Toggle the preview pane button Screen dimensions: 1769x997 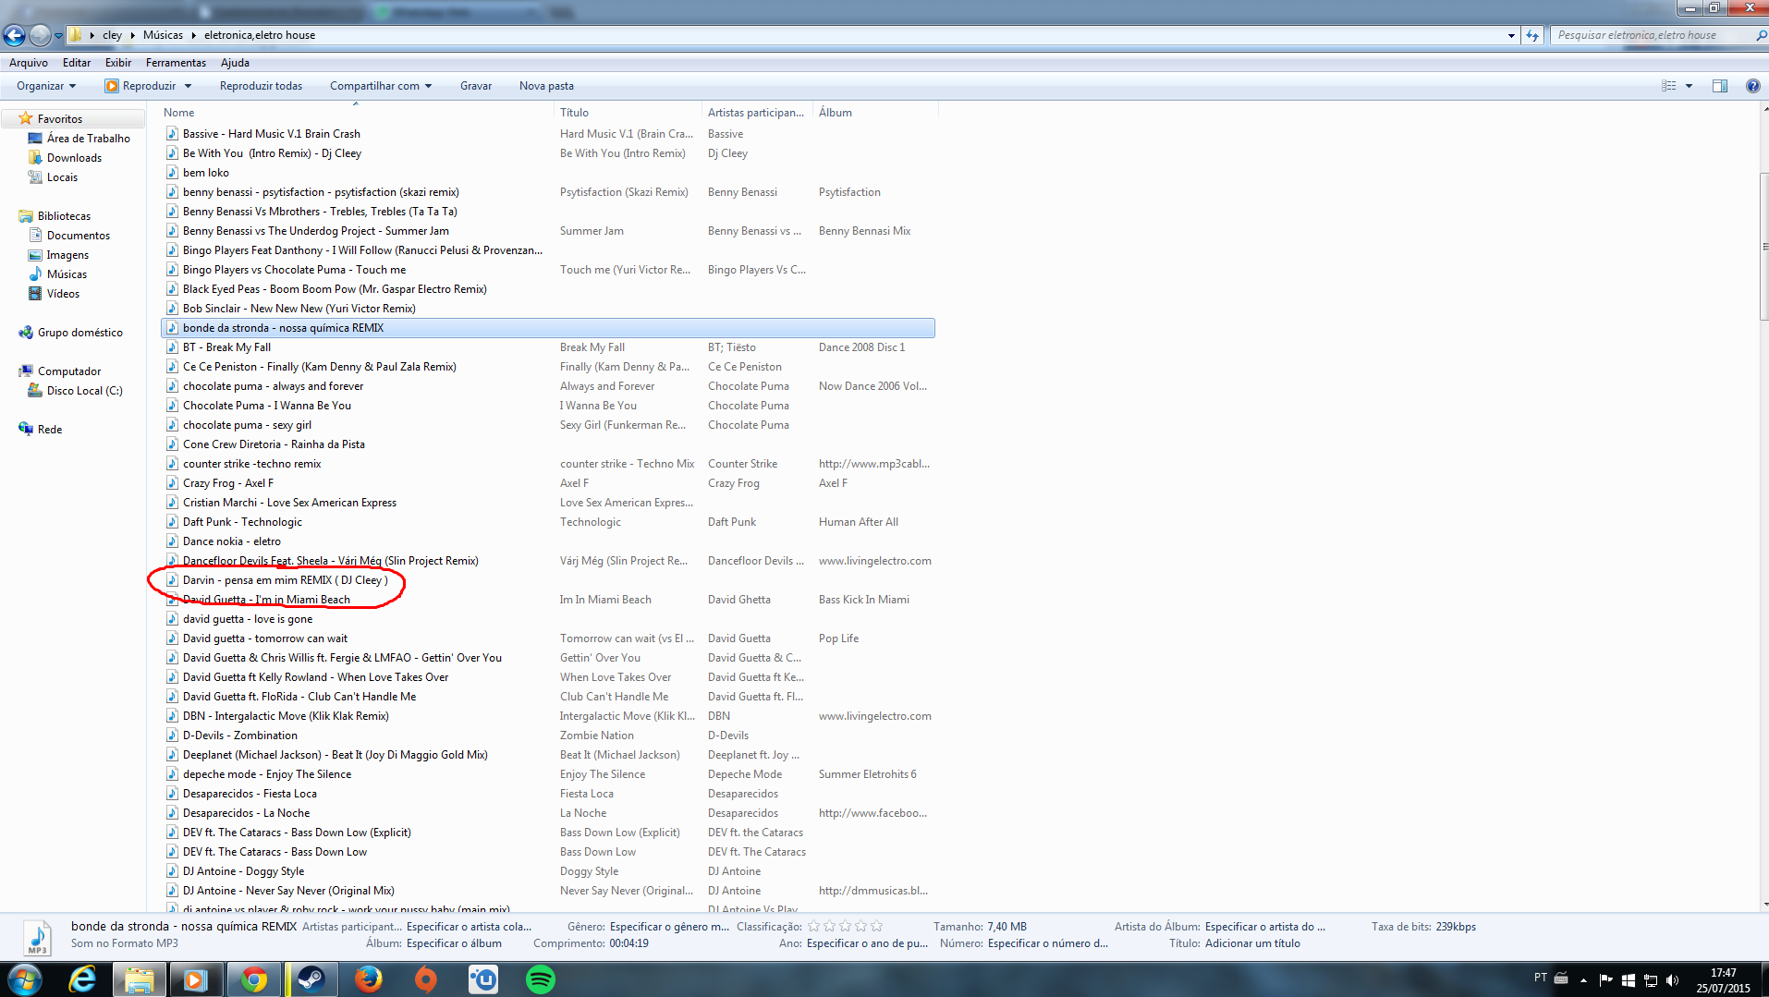tap(1719, 86)
